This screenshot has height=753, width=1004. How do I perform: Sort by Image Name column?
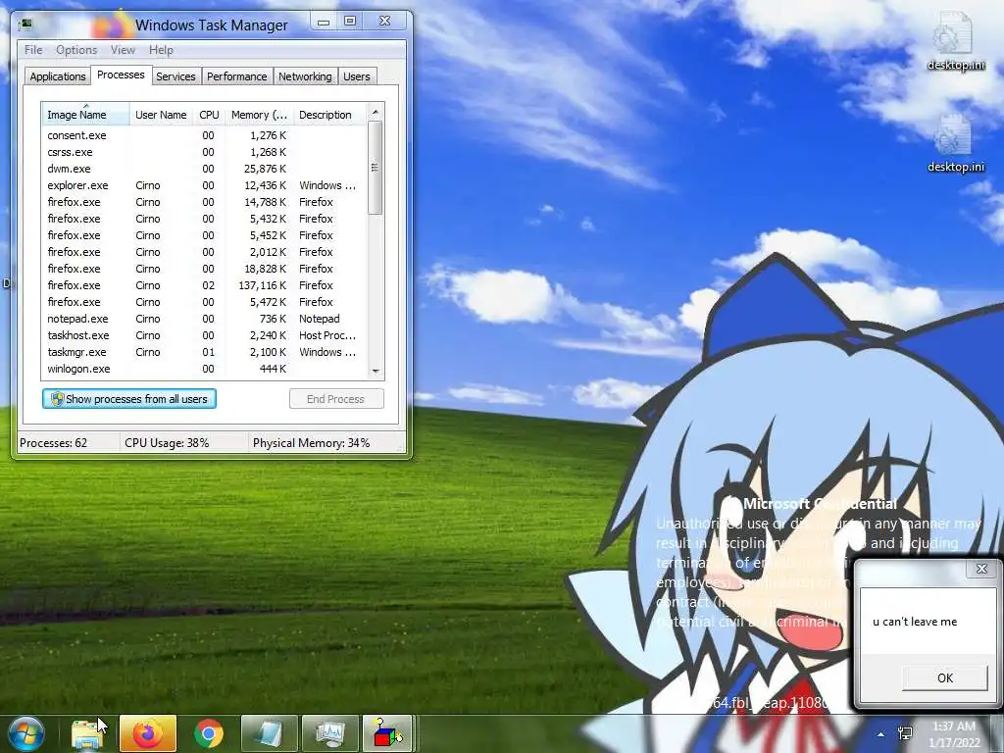click(85, 114)
